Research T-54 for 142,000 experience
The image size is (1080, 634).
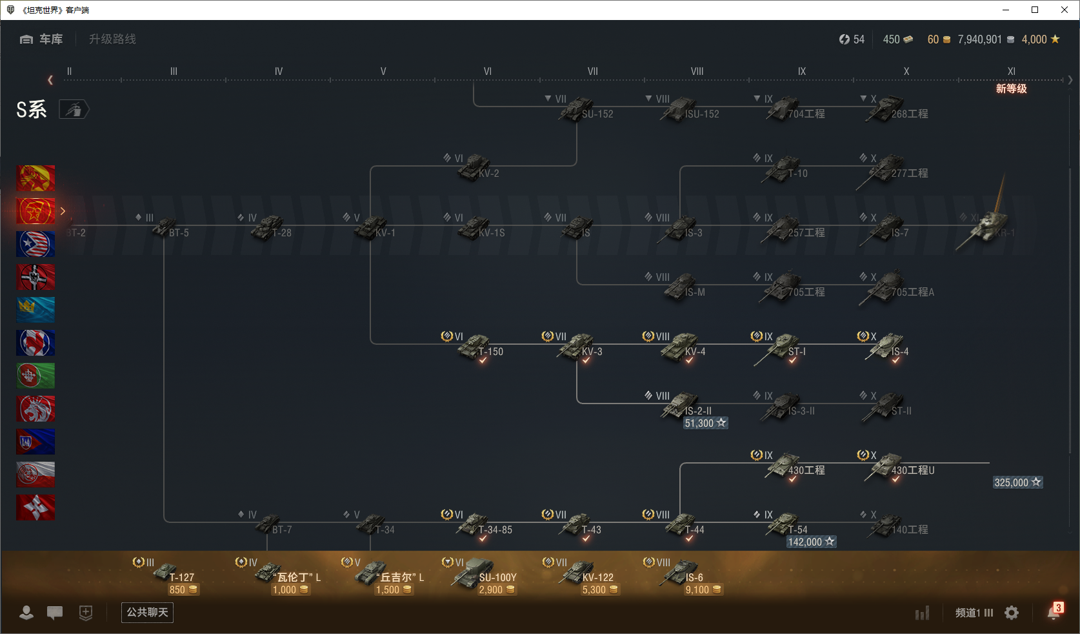click(811, 542)
